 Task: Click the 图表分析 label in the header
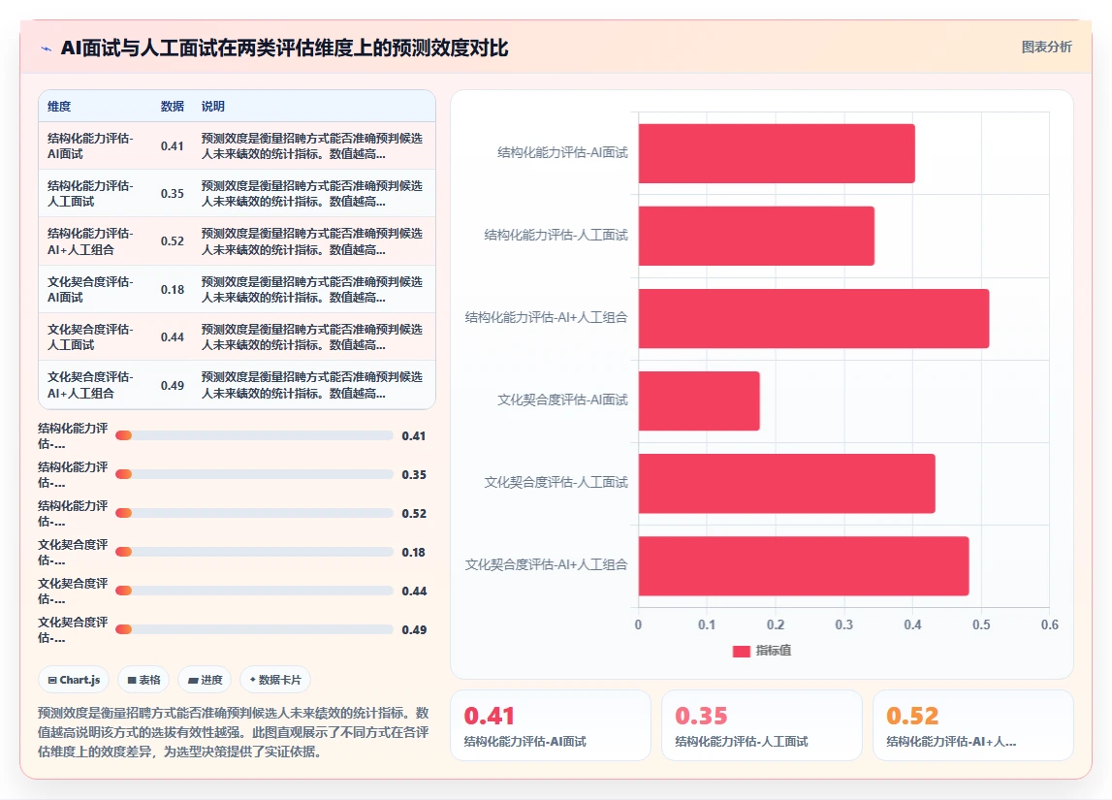pos(1046,47)
